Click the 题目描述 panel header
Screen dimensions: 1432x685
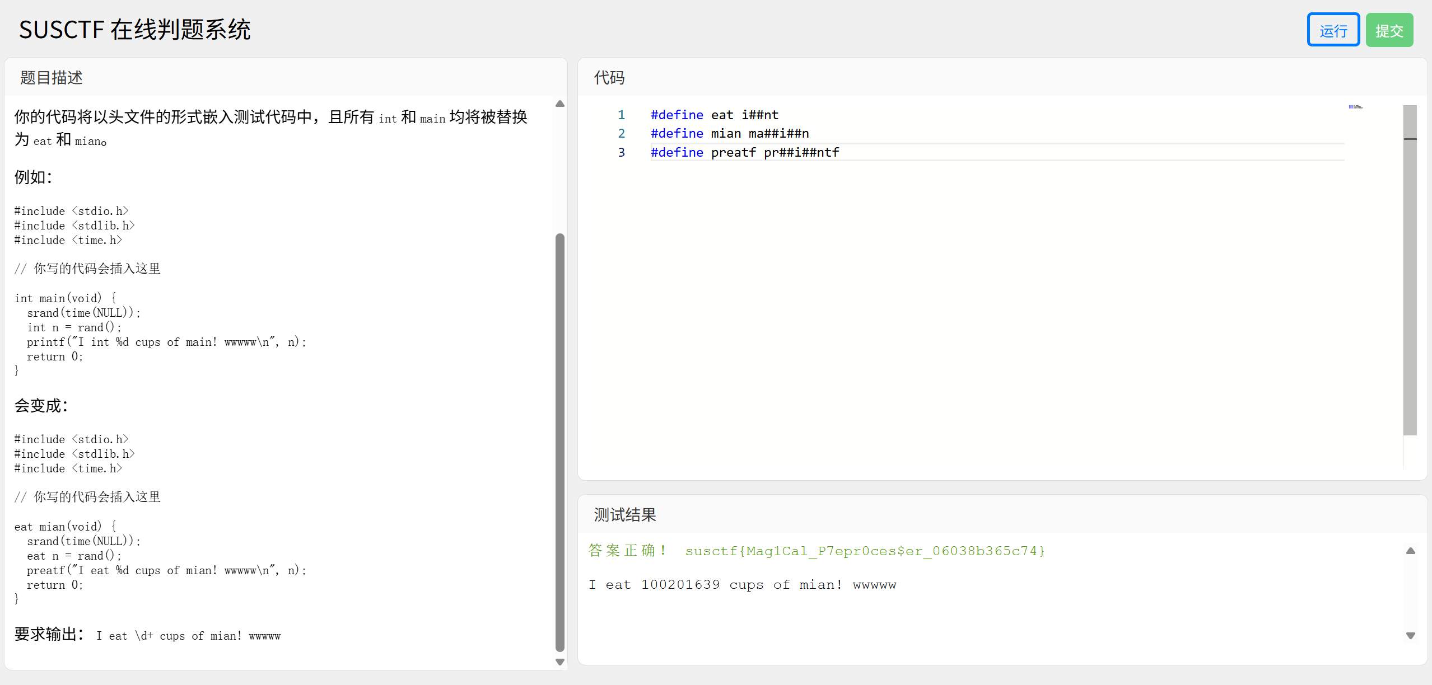[52, 78]
